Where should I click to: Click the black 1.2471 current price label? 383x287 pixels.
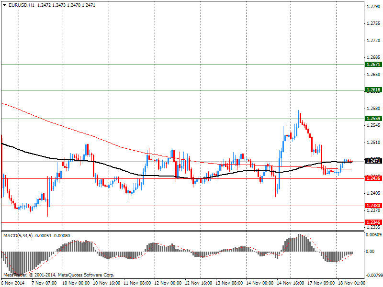373,161
